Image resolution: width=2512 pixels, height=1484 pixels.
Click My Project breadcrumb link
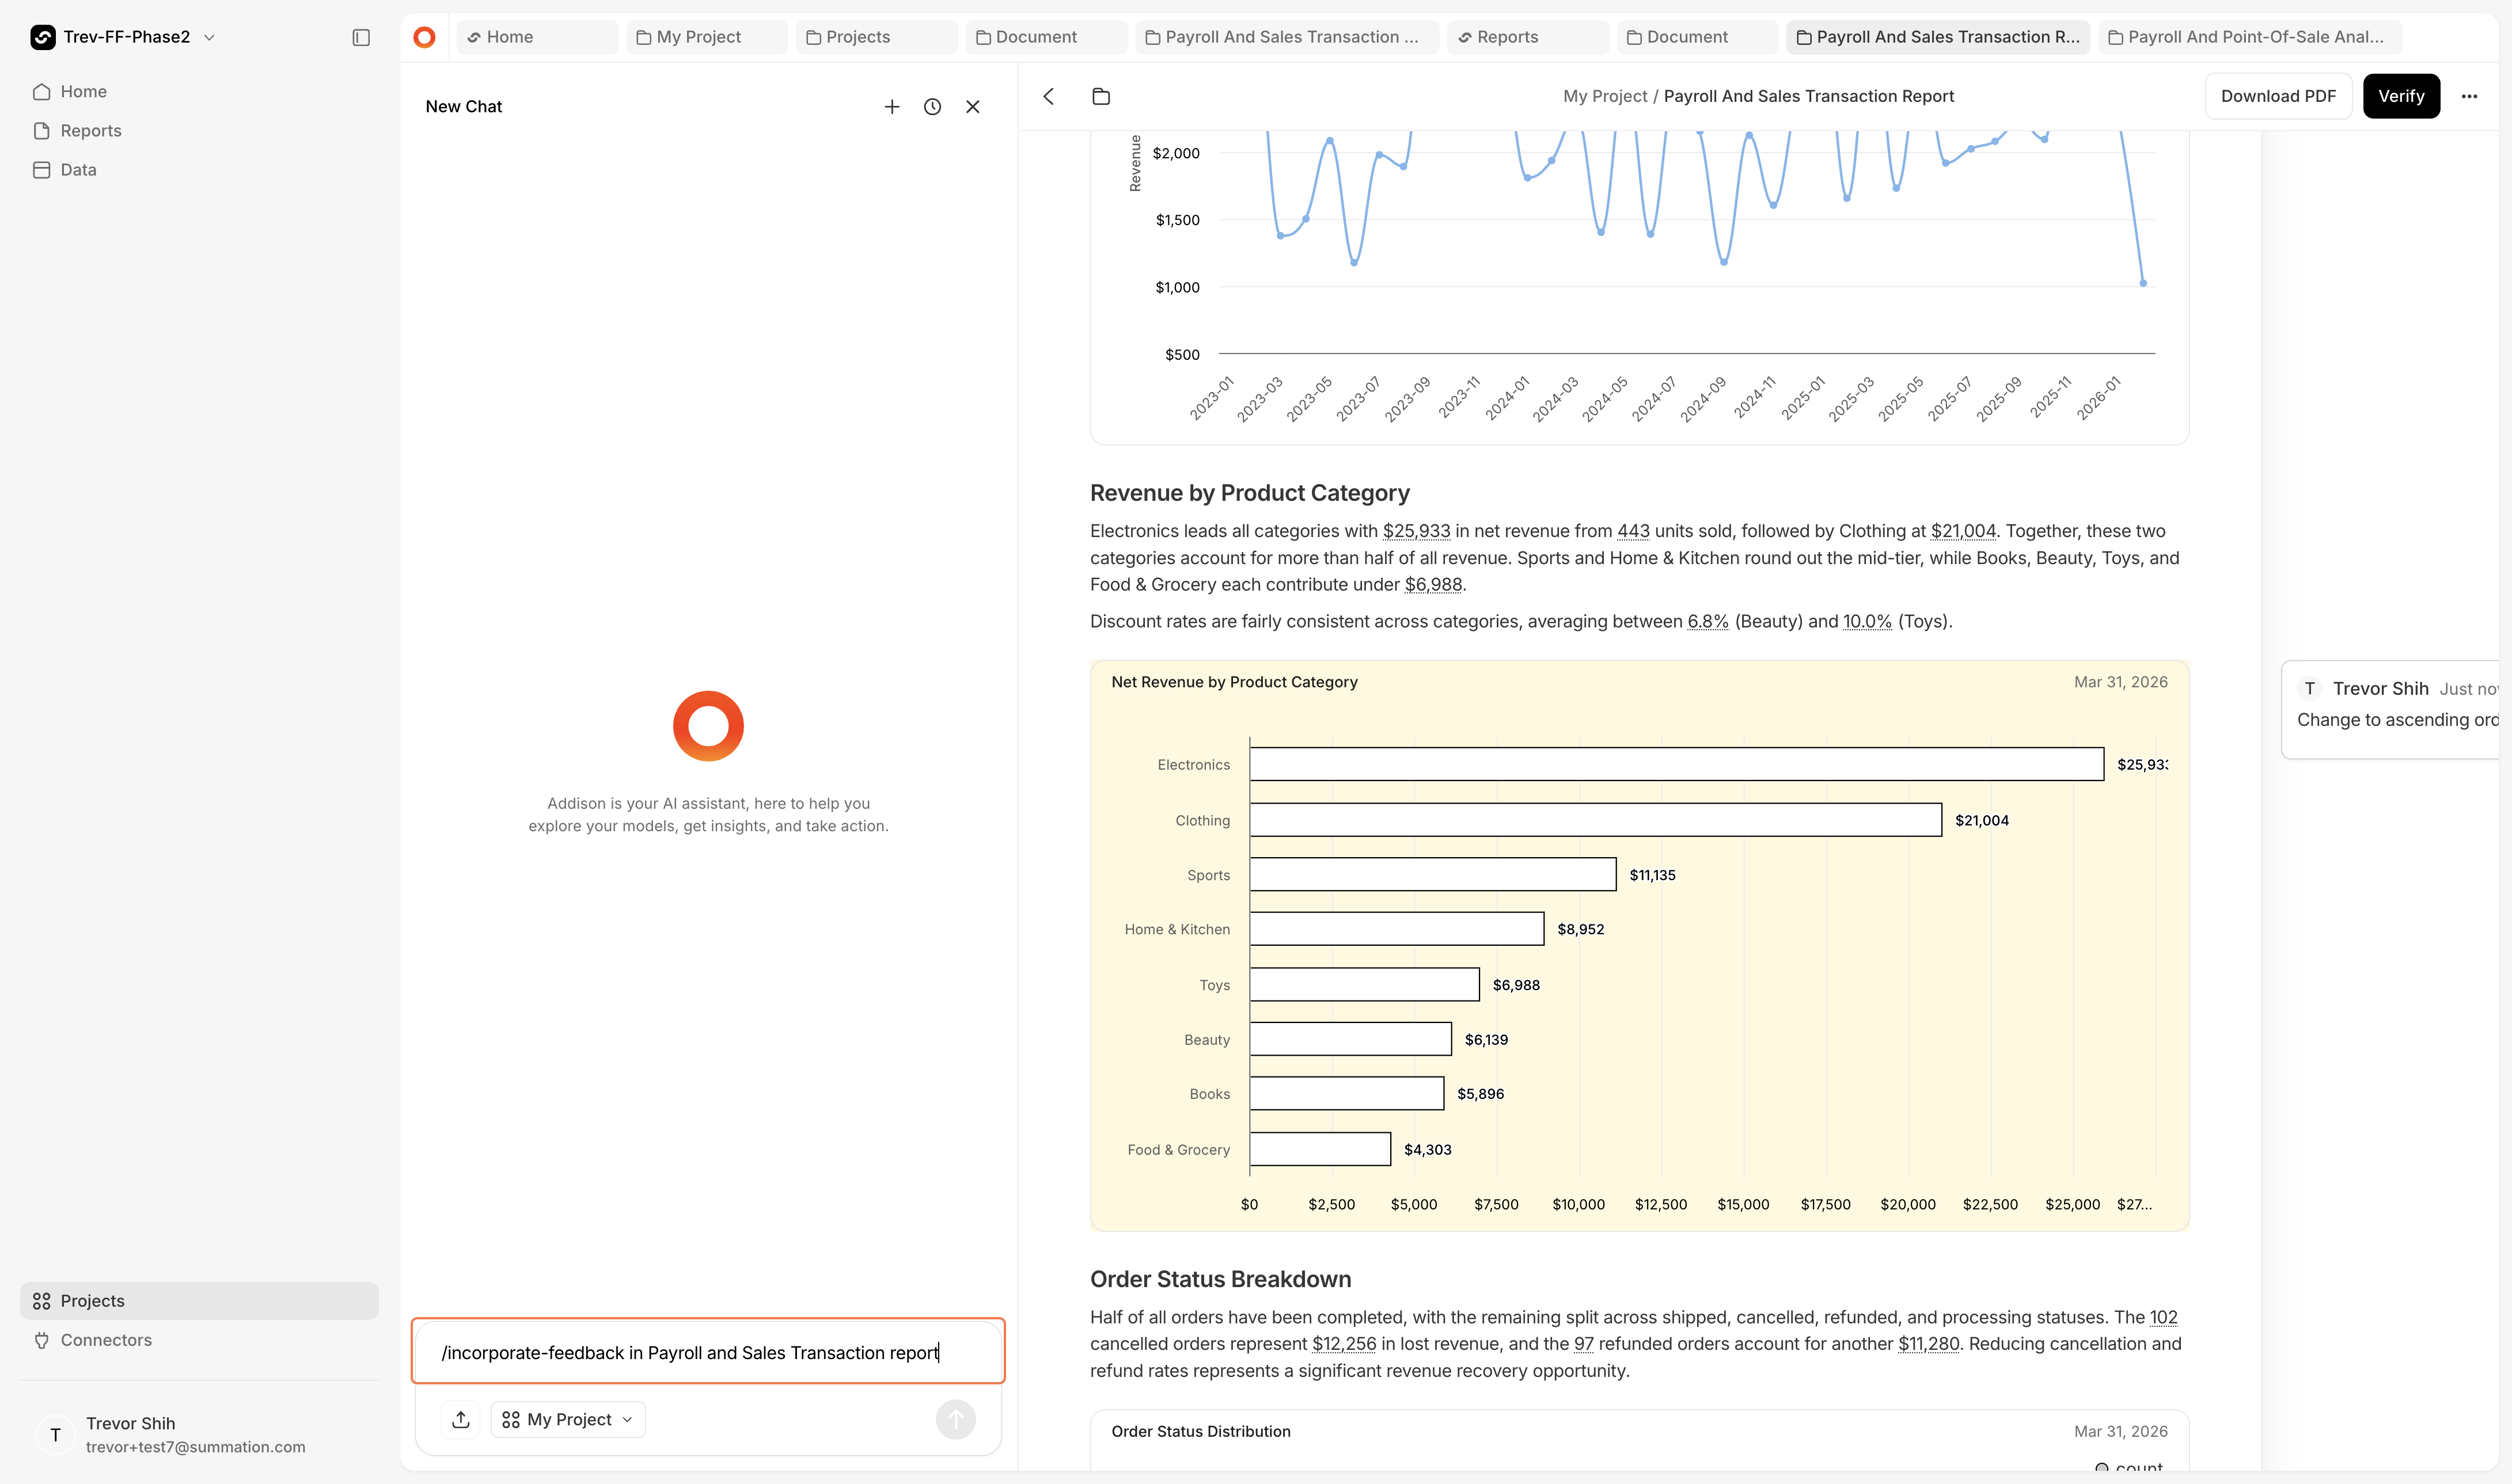(1604, 96)
